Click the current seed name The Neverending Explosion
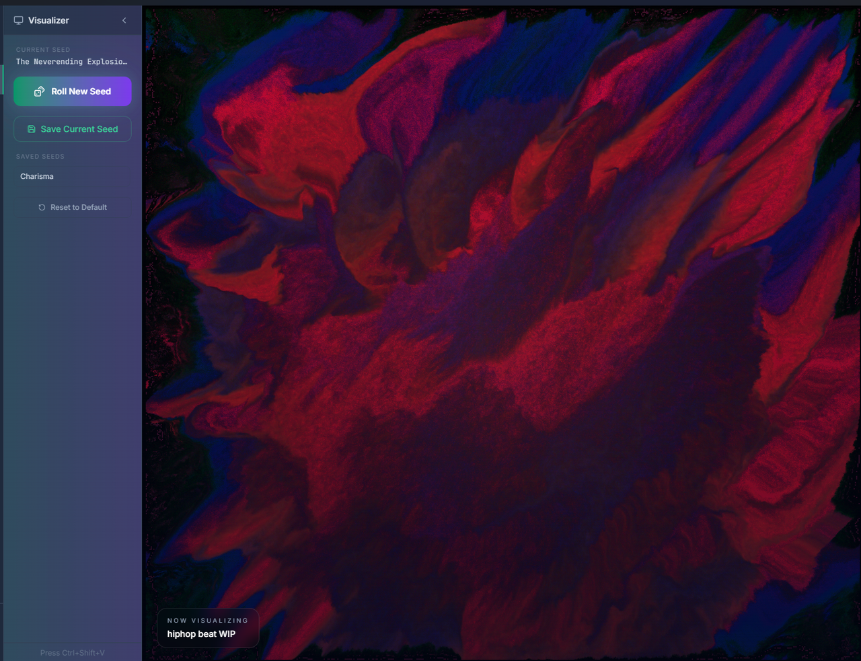Image resolution: width=861 pixels, height=661 pixels. (72, 62)
